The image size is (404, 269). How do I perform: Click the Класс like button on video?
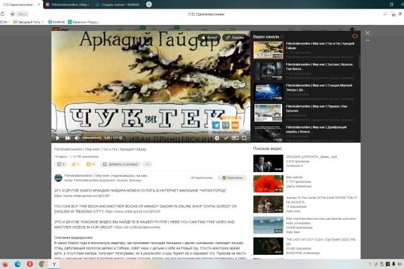click(209, 38)
